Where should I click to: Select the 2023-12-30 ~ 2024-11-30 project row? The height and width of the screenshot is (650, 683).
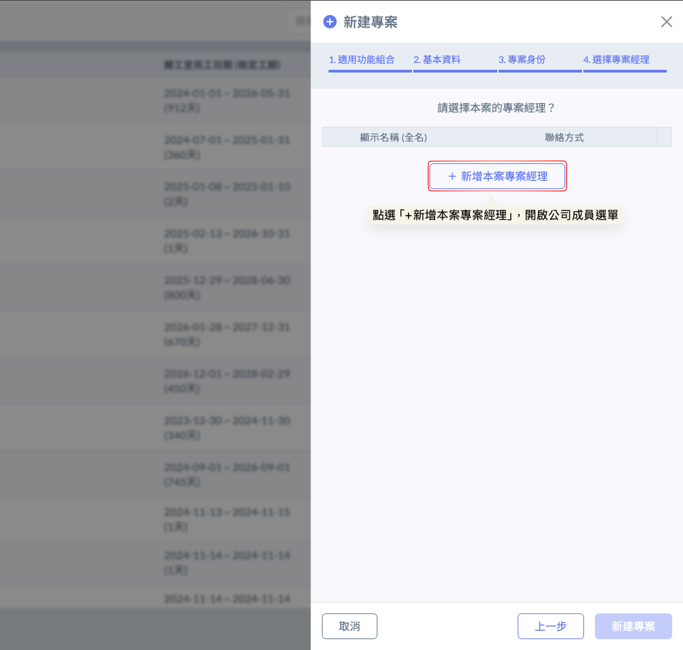(x=226, y=428)
